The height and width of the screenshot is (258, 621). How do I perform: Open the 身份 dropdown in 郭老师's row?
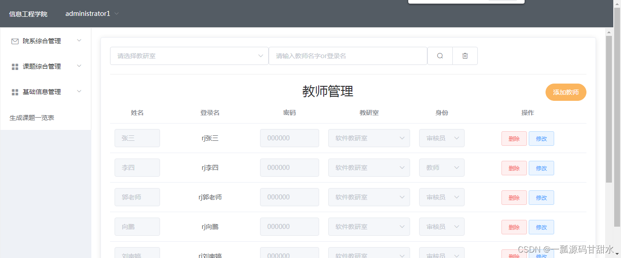(442, 197)
